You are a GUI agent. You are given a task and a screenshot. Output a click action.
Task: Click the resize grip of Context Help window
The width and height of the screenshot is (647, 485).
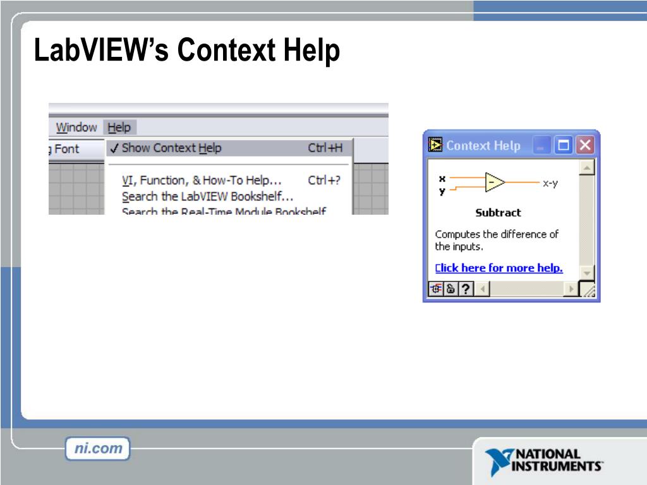click(x=588, y=289)
